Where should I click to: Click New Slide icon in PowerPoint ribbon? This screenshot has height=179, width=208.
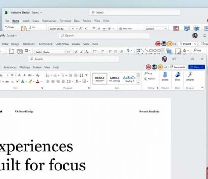coord(11,51)
